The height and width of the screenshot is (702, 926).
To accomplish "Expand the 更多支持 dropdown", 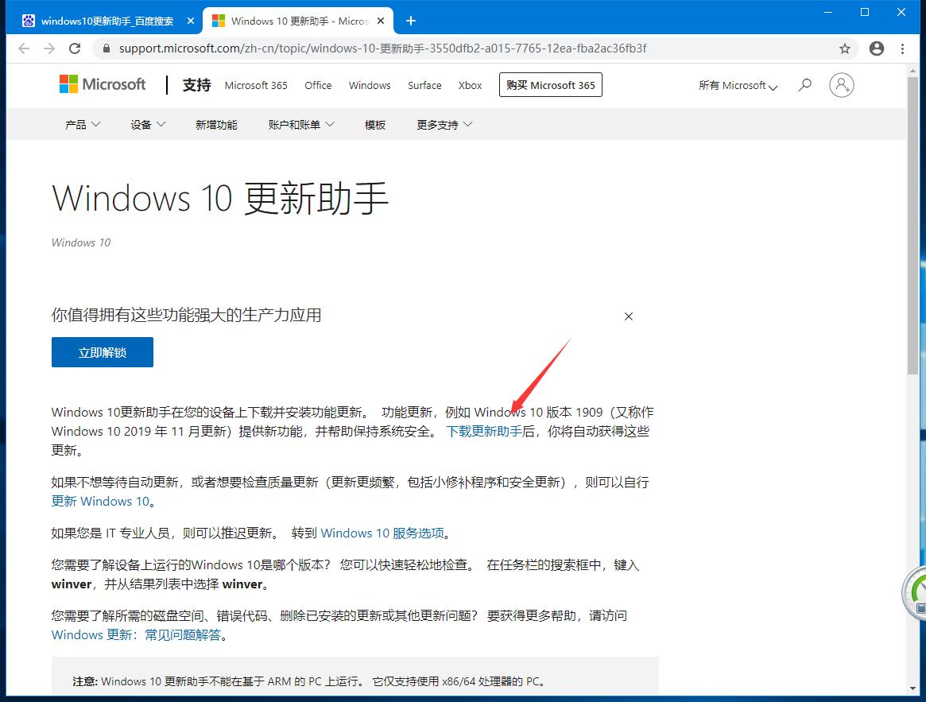I will click(x=442, y=124).
